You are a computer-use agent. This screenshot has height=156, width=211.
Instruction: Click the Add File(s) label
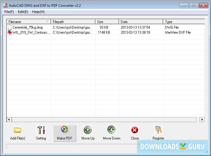click(x=18, y=138)
